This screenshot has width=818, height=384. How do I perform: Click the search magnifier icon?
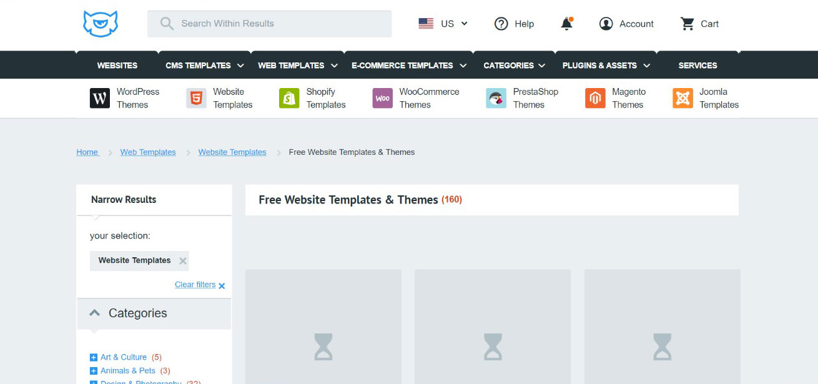coord(167,24)
